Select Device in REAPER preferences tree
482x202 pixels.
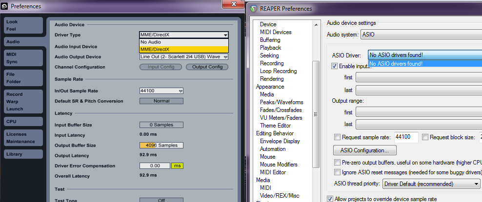click(x=268, y=24)
